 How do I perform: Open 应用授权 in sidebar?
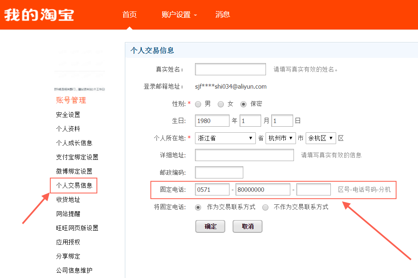[x=68, y=242]
